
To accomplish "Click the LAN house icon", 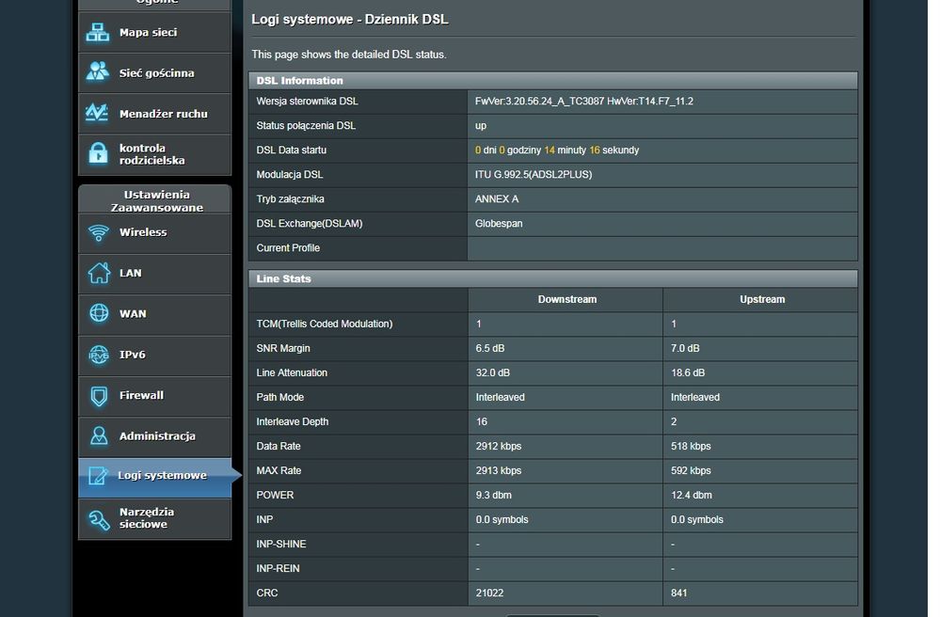I will (98, 273).
